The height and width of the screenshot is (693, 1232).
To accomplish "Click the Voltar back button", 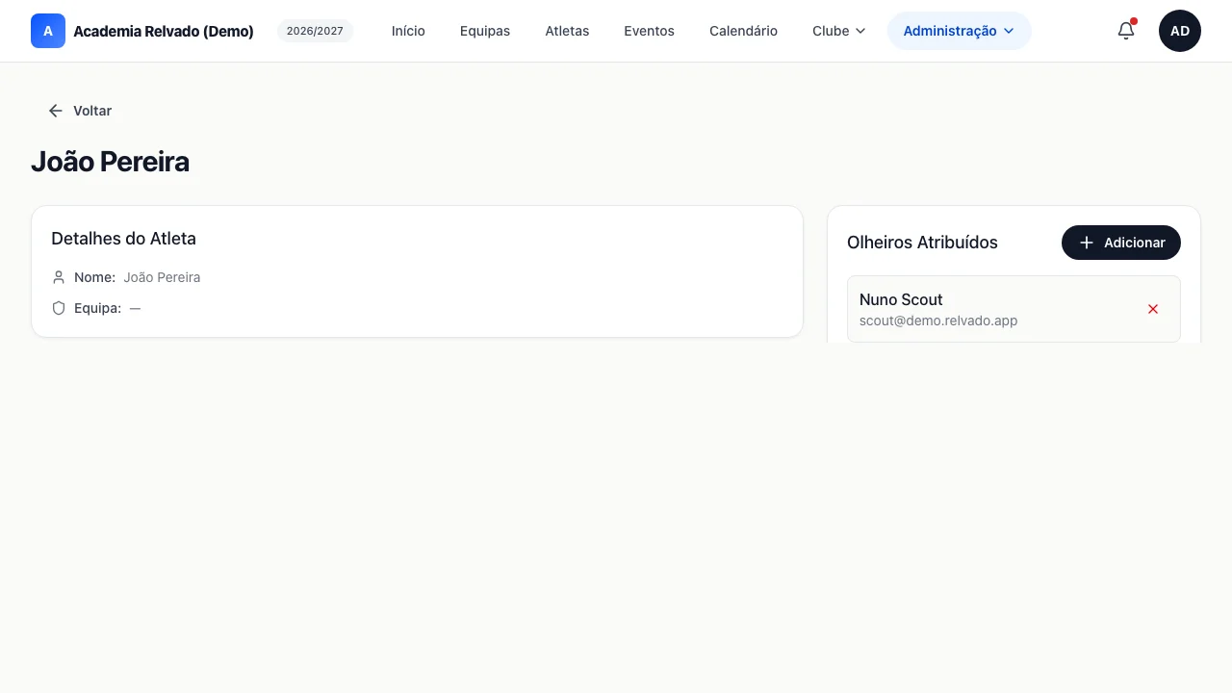I will (x=80, y=111).
